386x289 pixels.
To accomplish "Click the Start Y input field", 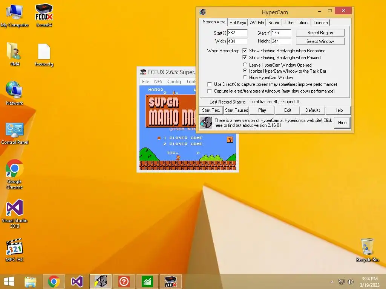I will (281, 33).
